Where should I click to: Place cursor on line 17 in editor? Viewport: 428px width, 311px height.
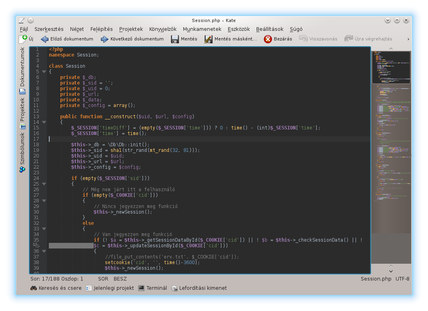209,139
